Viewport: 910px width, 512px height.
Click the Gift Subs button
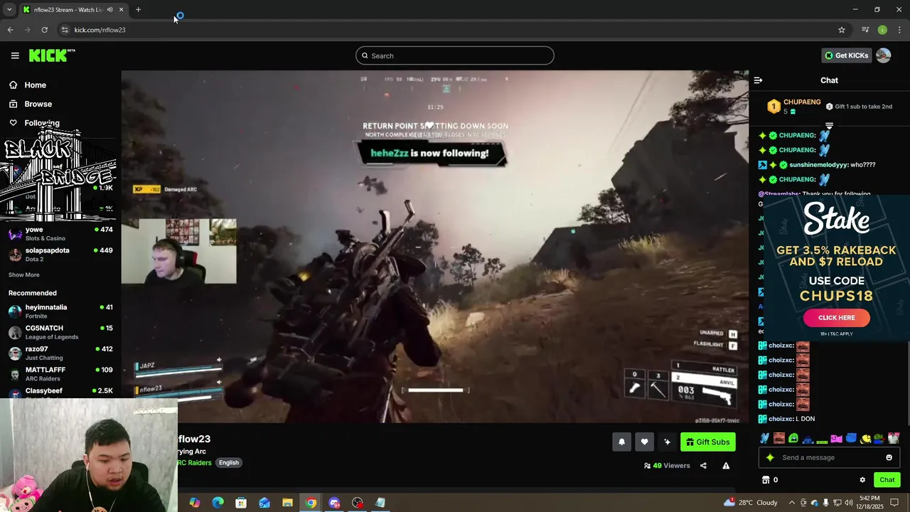(x=708, y=442)
